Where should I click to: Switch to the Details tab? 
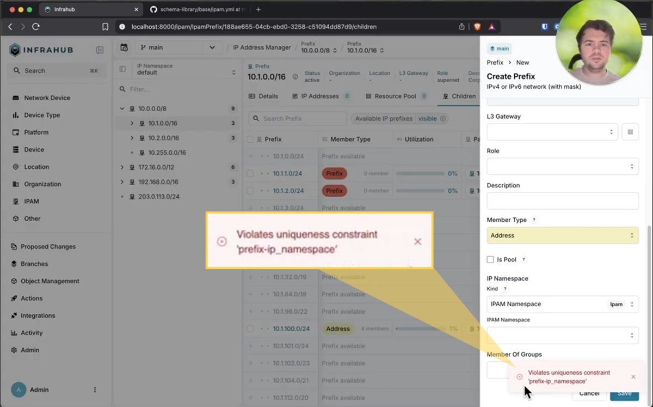(263, 96)
